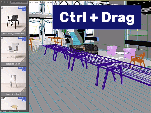Click VR badge on Magis Deja-vu stool card
This screenshot has height=113, width=151.
(x=24, y=70)
